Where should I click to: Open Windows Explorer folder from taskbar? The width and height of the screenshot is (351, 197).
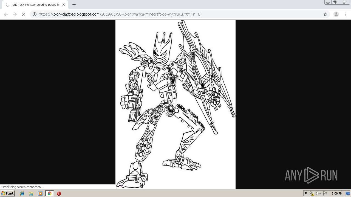31,193
